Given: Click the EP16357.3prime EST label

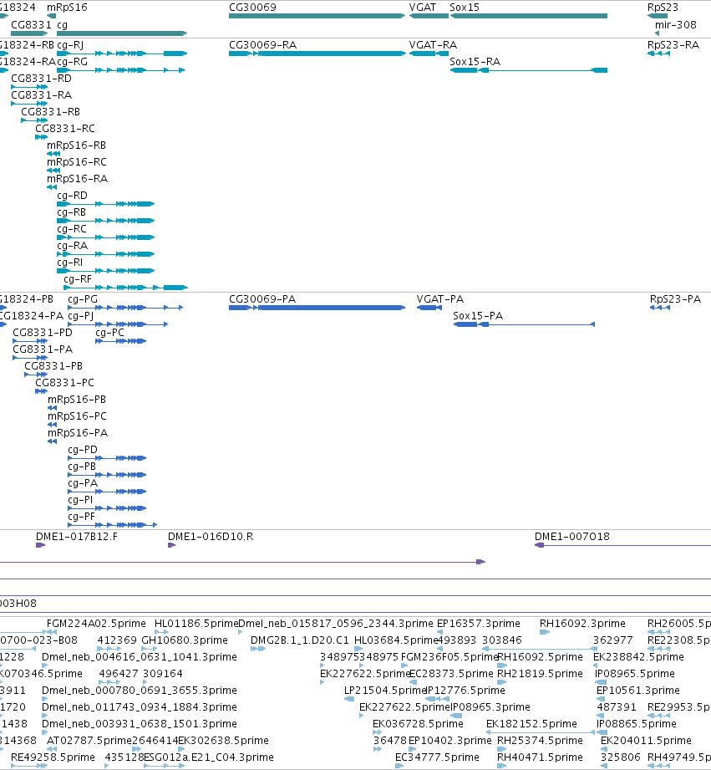Looking at the screenshot, I should (479, 624).
